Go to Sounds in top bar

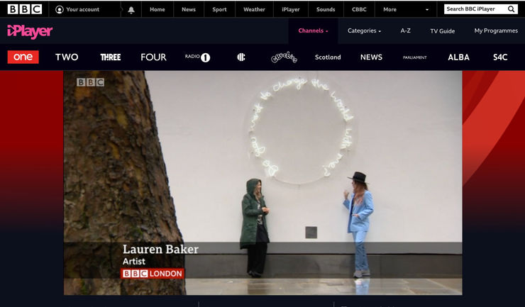click(326, 9)
